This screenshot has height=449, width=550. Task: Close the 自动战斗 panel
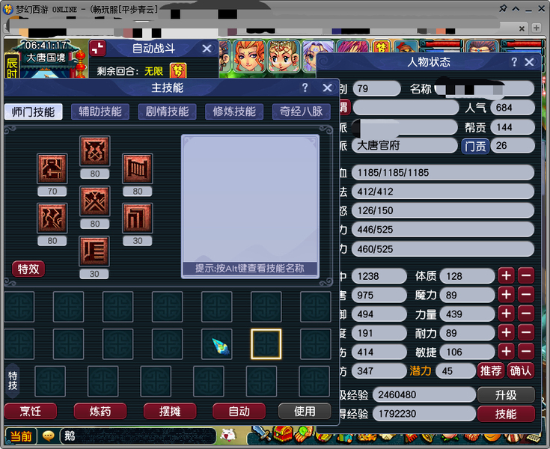[207, 49]
